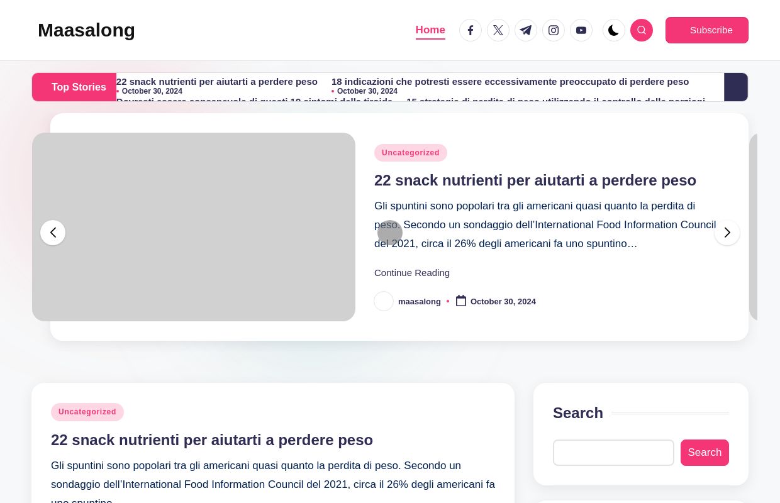Toggle dark mode with the moon icon
This screenshot has height=503, width=780.
click(614, 30)
